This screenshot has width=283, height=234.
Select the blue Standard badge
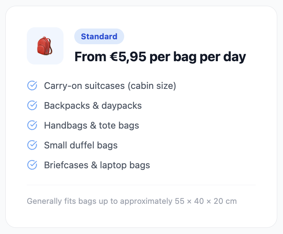(99, 36)
